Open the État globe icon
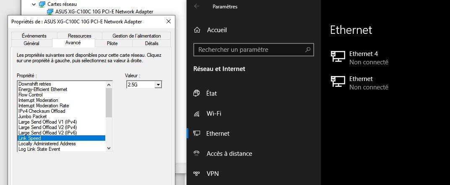450x185 pixels. (197, 94)
